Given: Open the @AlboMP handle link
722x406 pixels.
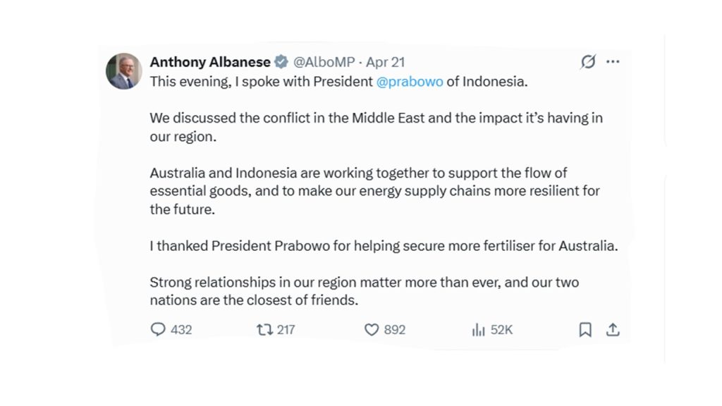Looking at the screenshot, I should pyautogui.click(x=324, y=62).
